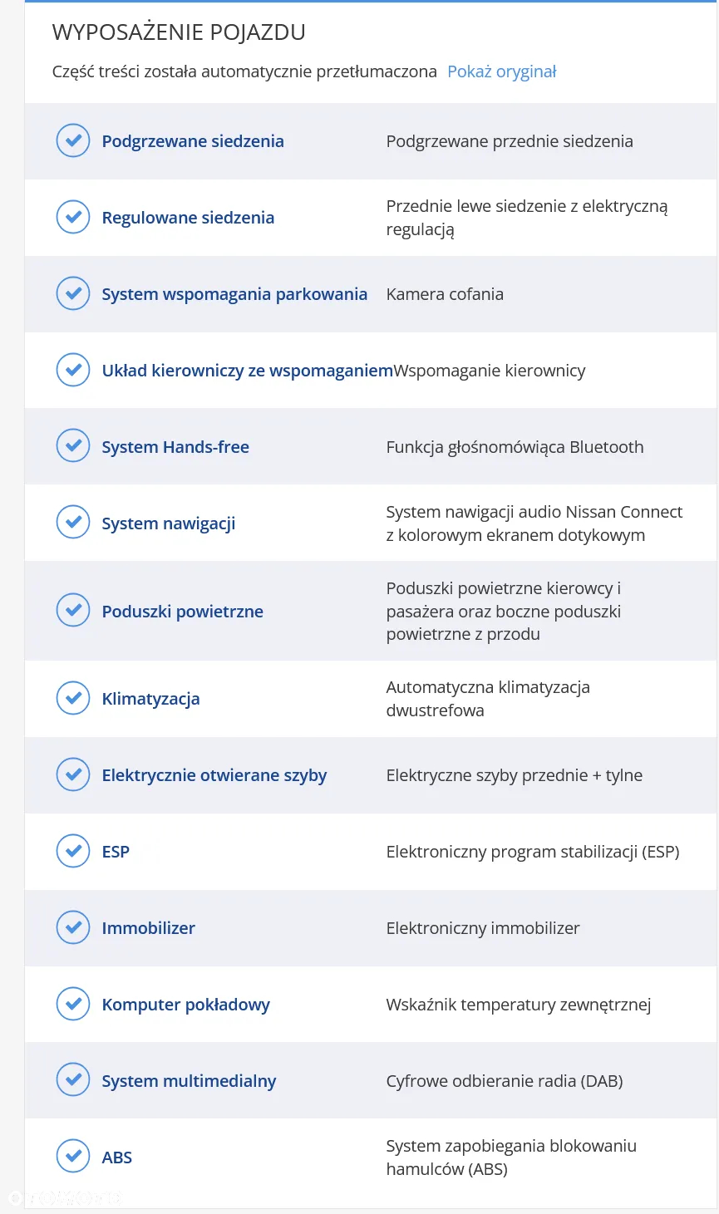
Task: Click the 'Pokaż oryginał' link
Action: [x=501, y=71]
